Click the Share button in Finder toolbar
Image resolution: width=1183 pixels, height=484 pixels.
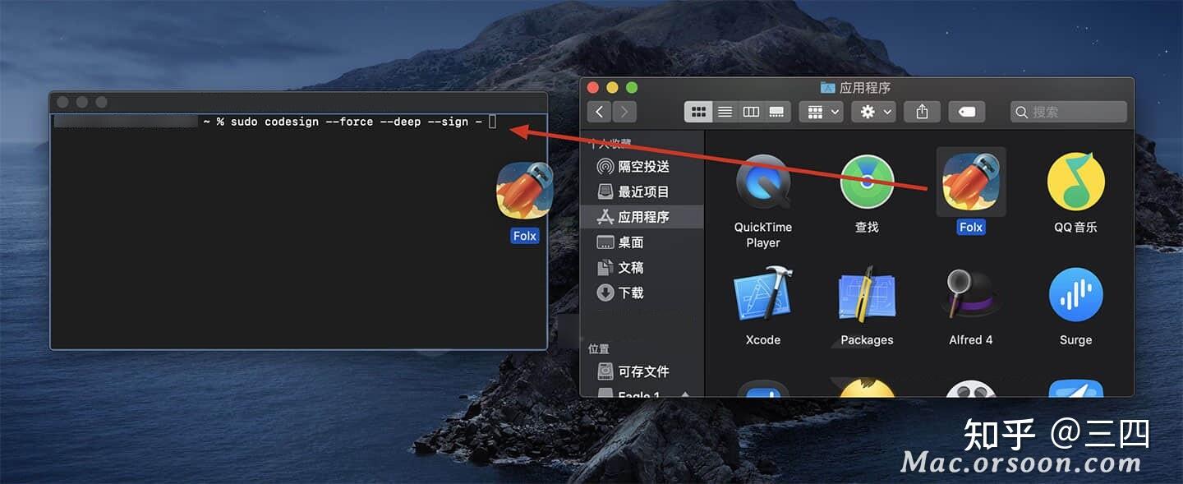click(x=922, y=111)
